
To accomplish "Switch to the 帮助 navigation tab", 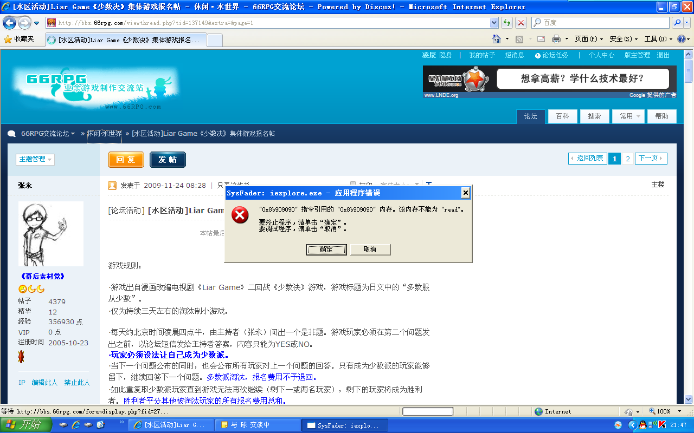I will (x=662, y=116).
